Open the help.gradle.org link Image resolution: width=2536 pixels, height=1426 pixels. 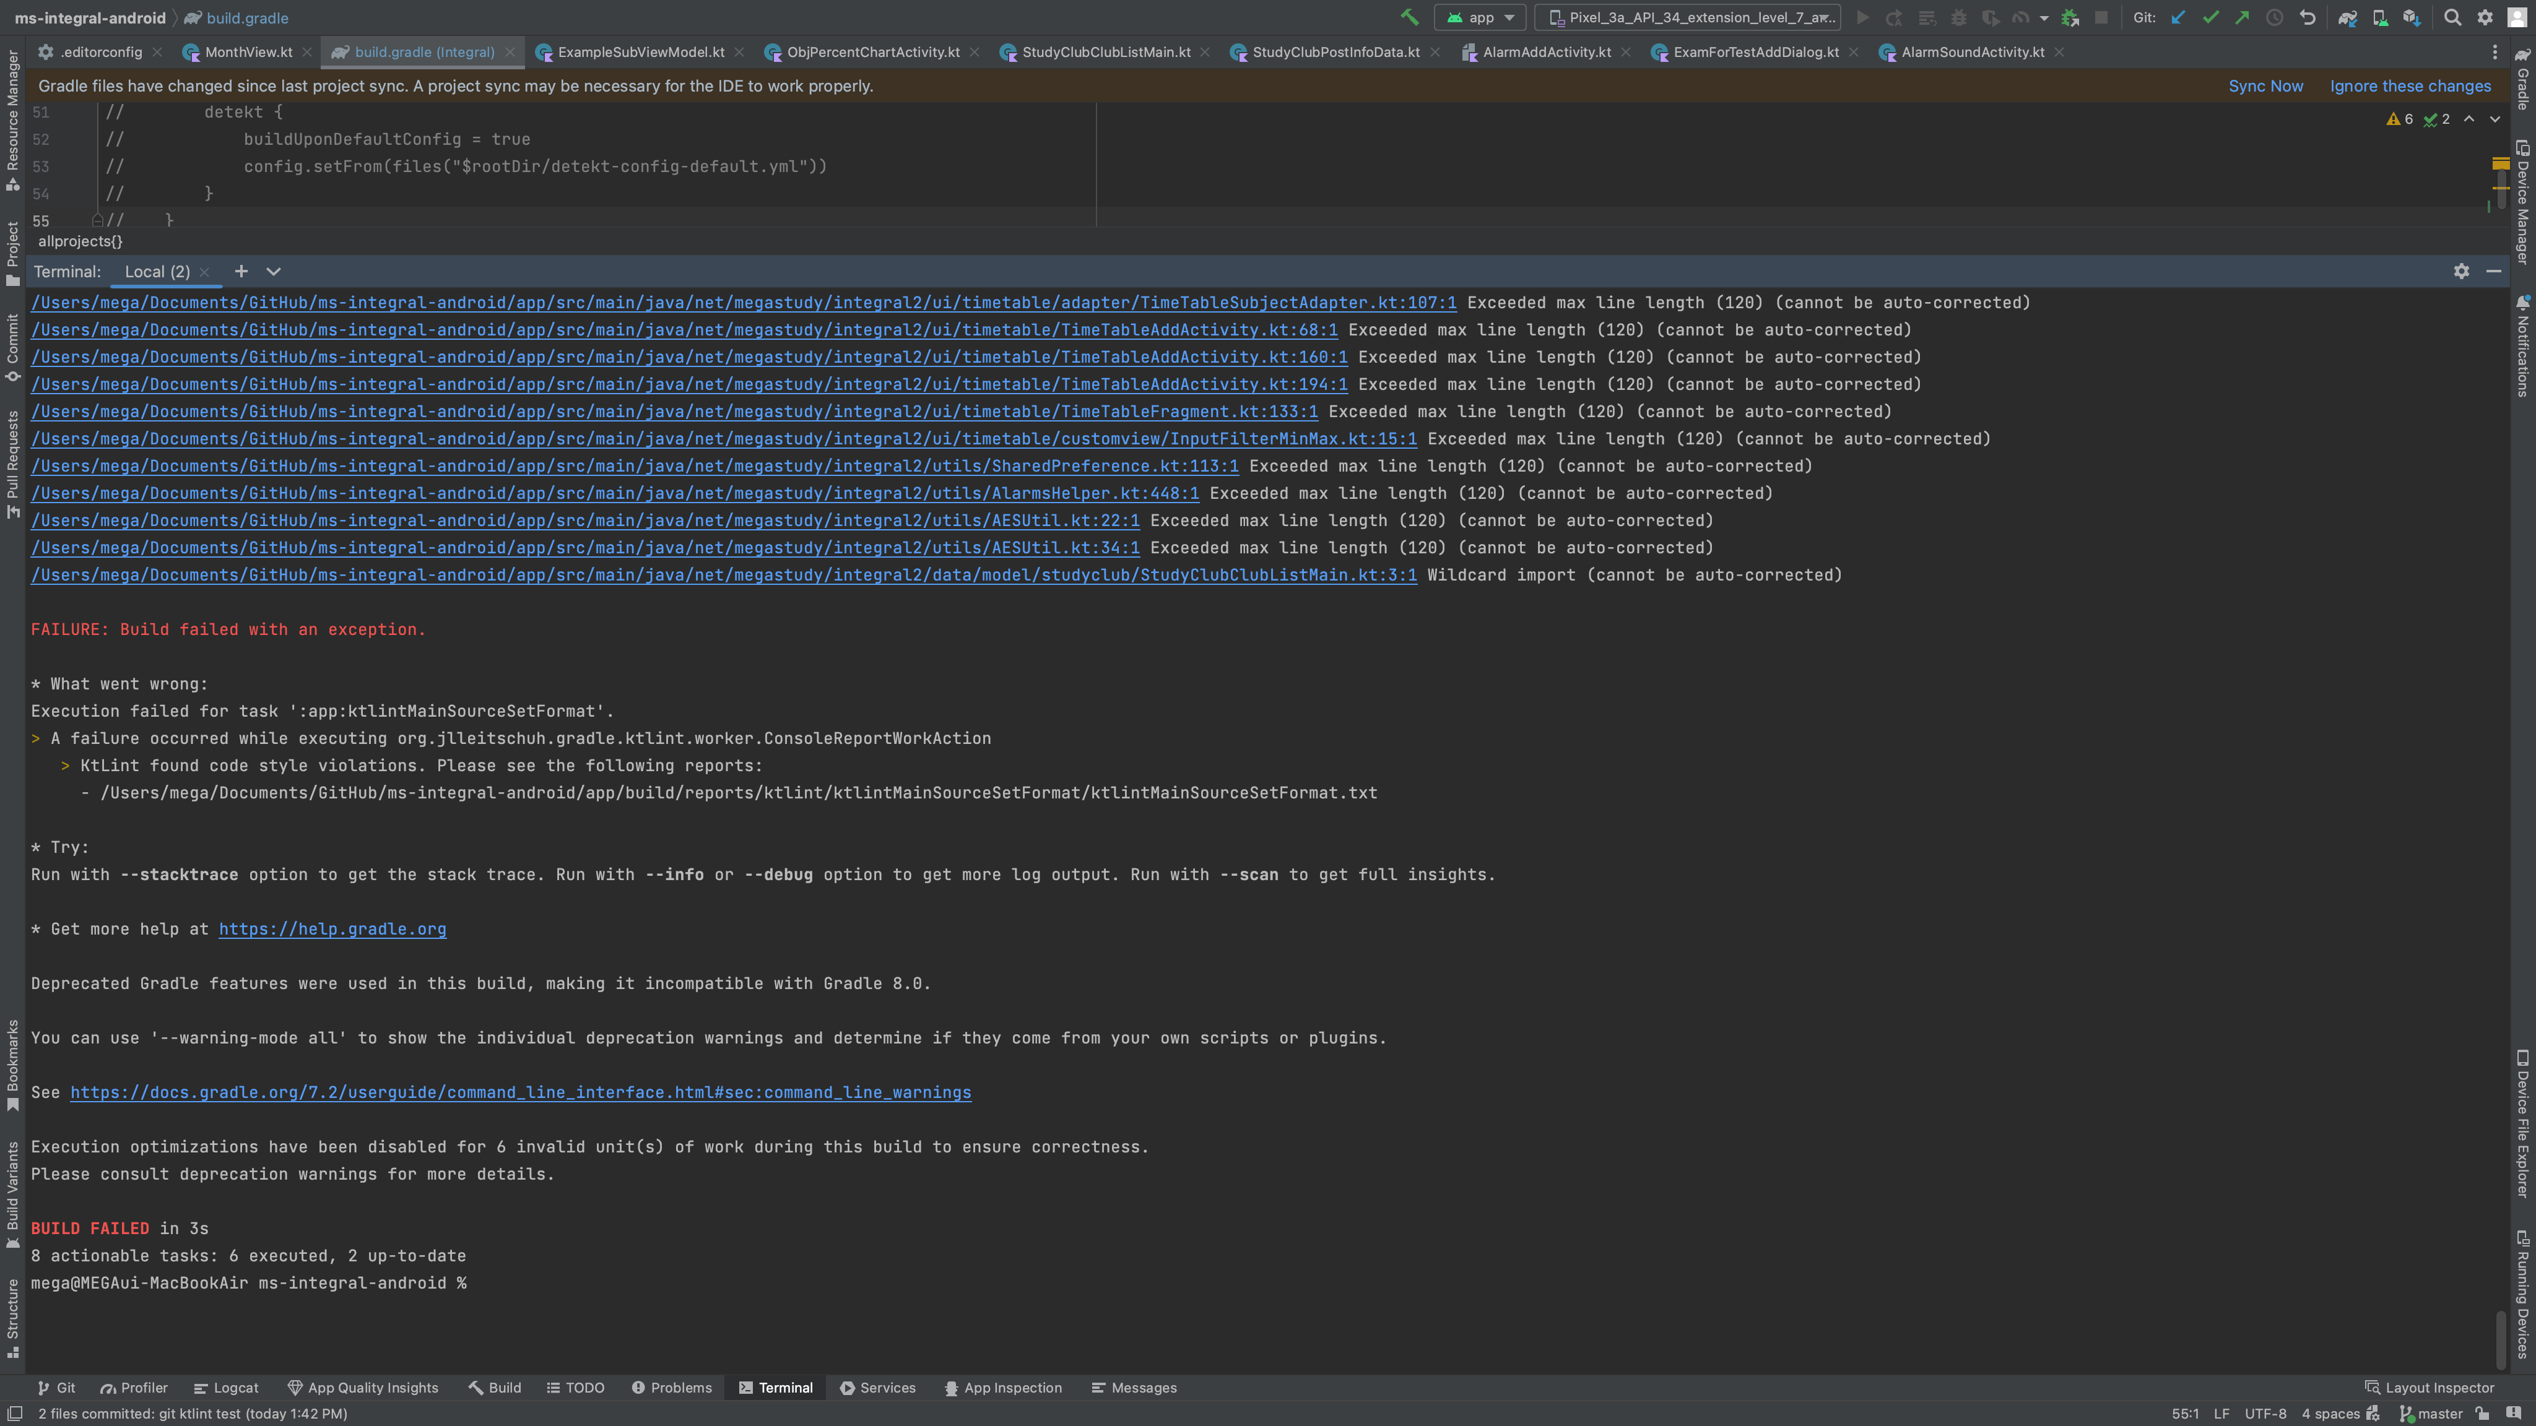click(332, 929)
